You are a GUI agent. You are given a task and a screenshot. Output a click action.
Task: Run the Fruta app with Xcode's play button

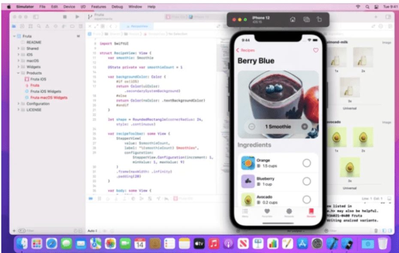(x=78, y=17)
